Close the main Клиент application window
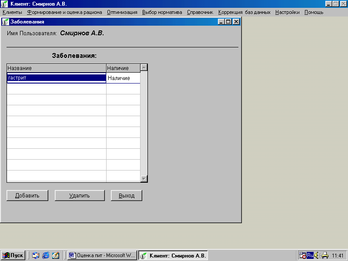The width and height of the screenshot is (348, 261). tap(344, 4)
